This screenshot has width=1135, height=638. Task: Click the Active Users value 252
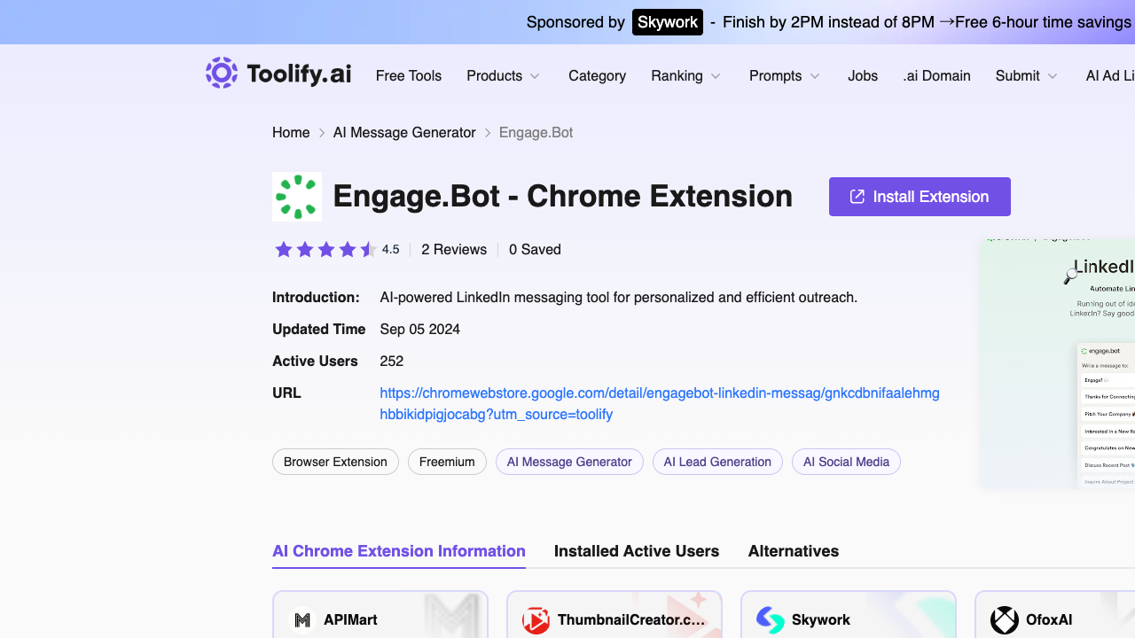point(392,362)
